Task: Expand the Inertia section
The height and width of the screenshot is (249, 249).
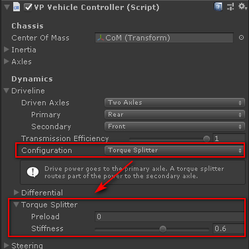Action: point(7,50)
